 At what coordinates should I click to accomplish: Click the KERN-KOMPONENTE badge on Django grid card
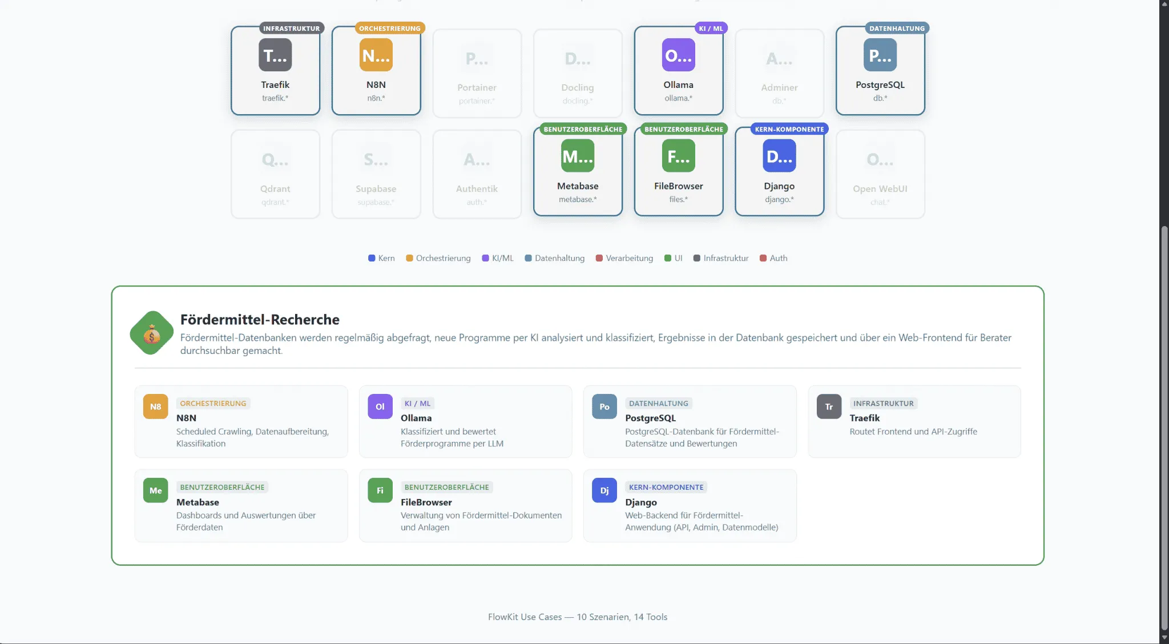pos(789,129)
